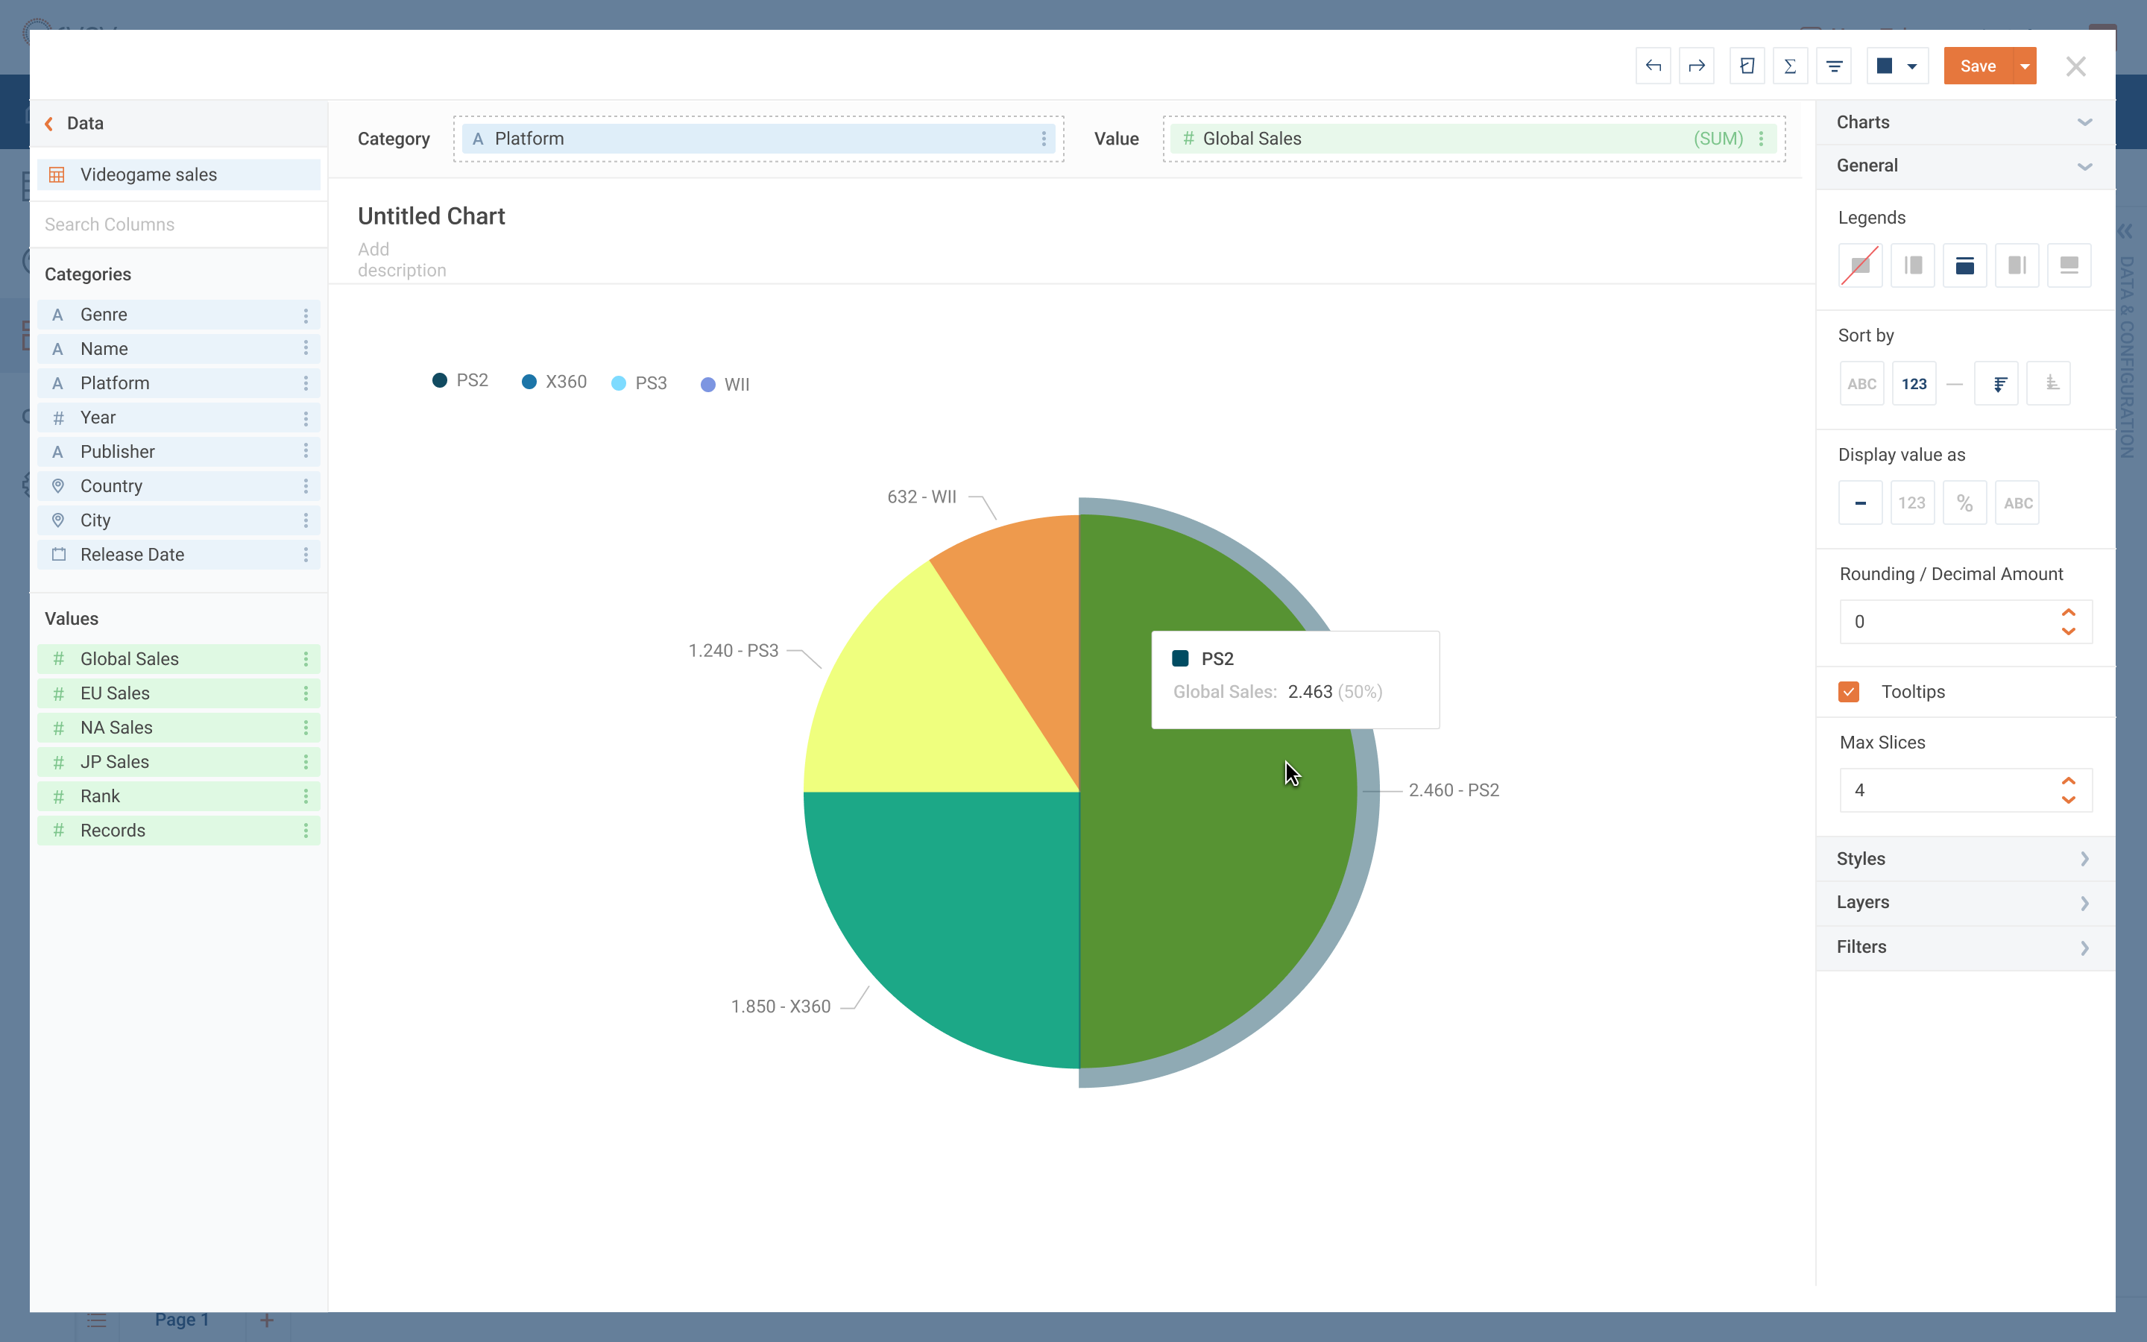Toggle the Tooltips checkbox on

click(1849, 693)
